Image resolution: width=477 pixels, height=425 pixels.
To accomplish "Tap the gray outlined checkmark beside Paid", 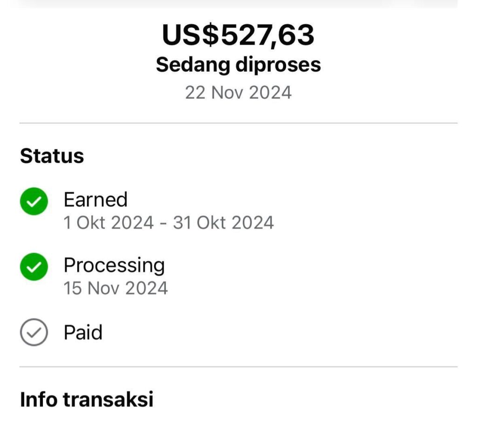I will pyautogui.click(x=34, y=332).
